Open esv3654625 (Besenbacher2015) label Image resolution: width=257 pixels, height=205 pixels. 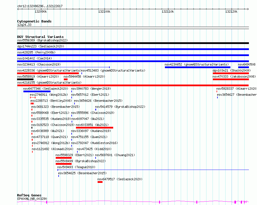(82, 173)
